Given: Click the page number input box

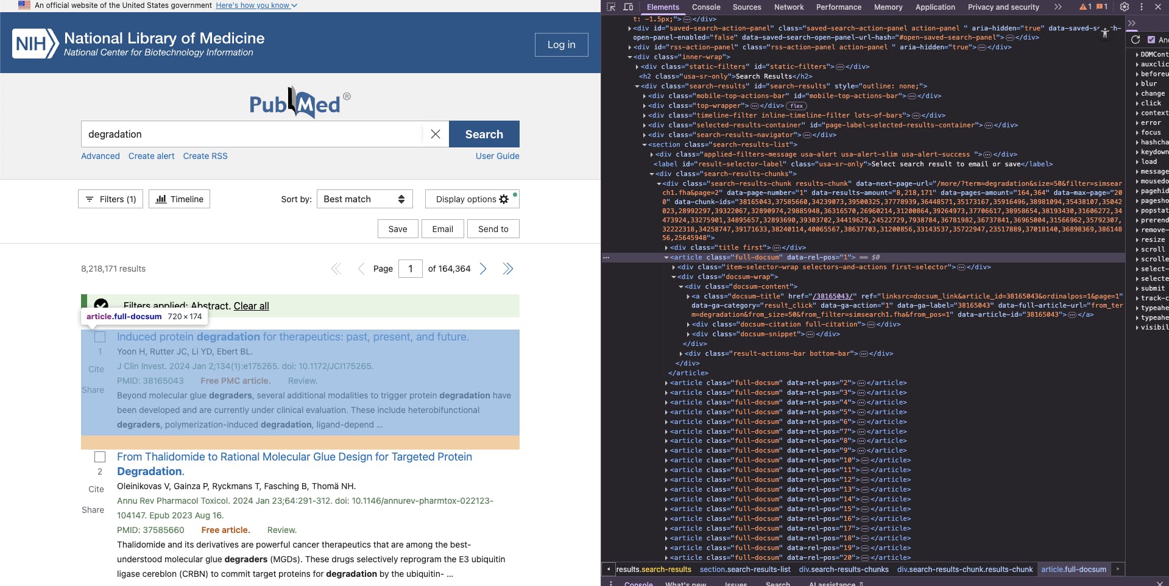Looking at the screenshot, I should [x=411, y=269].
